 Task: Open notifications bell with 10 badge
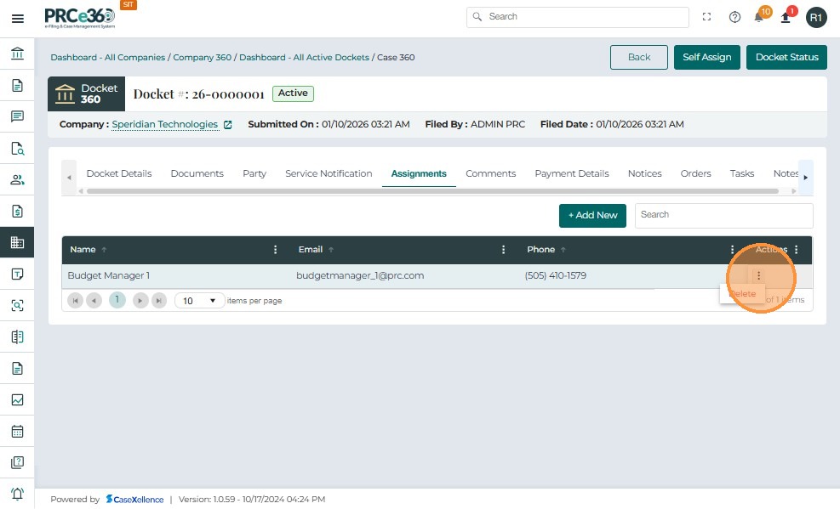760,17
